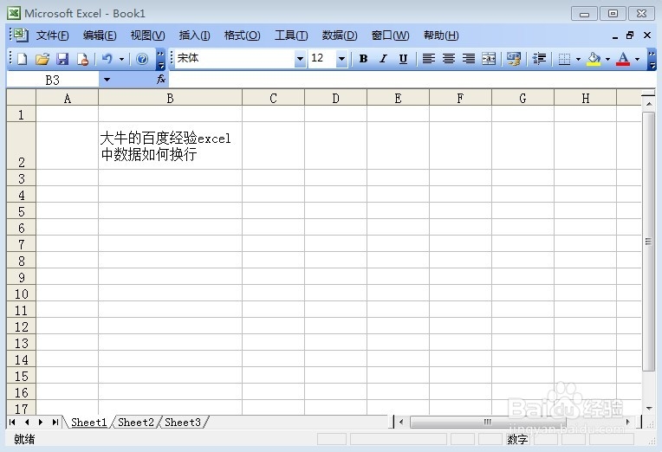
Task: Open the 数据(D) menu
Action: (340, 36)
